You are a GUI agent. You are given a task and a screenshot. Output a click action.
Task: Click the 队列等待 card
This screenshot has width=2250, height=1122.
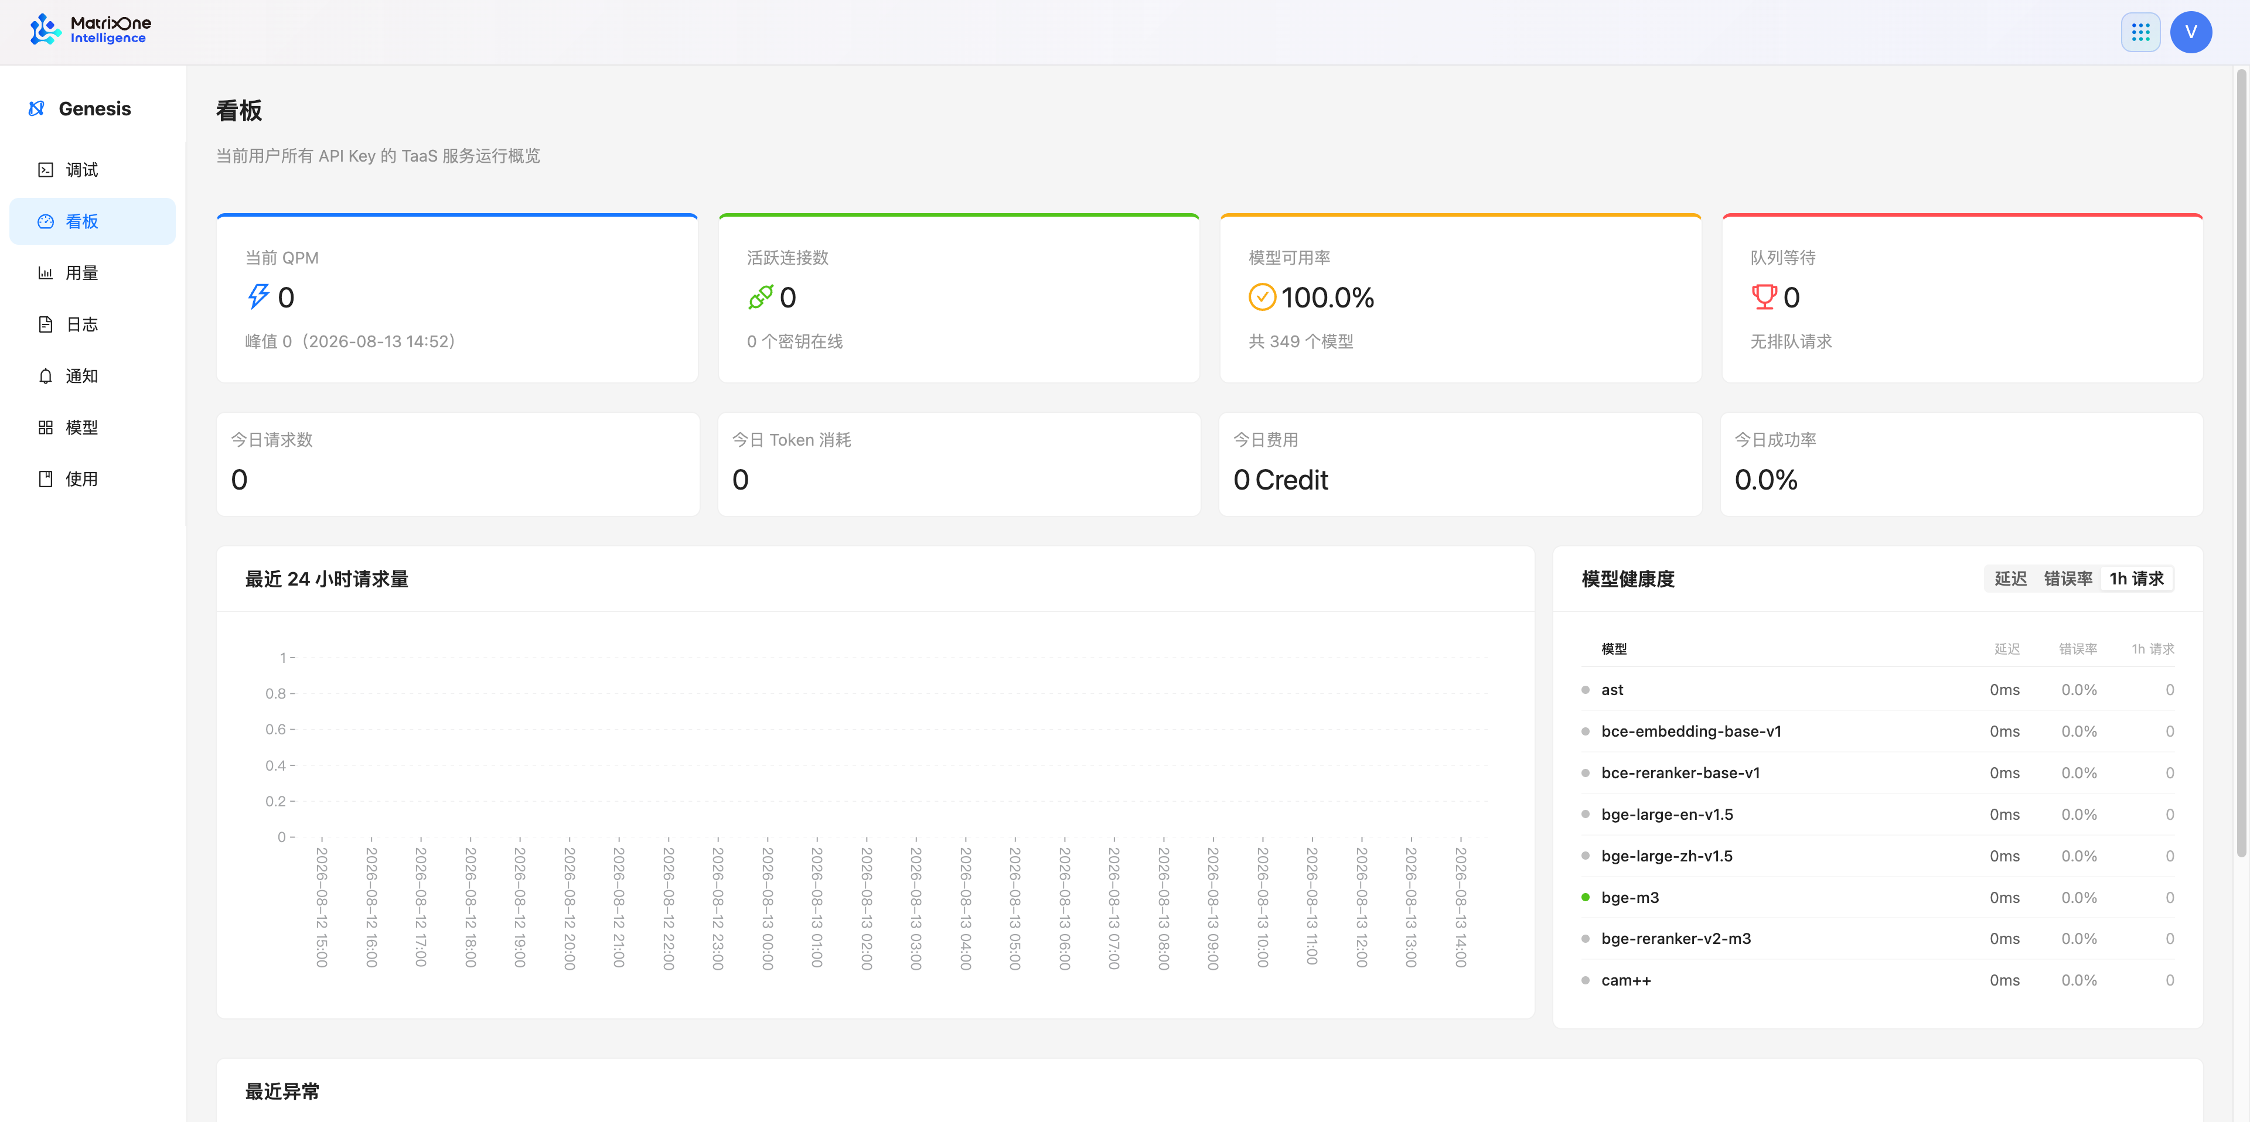[1963, 297]
